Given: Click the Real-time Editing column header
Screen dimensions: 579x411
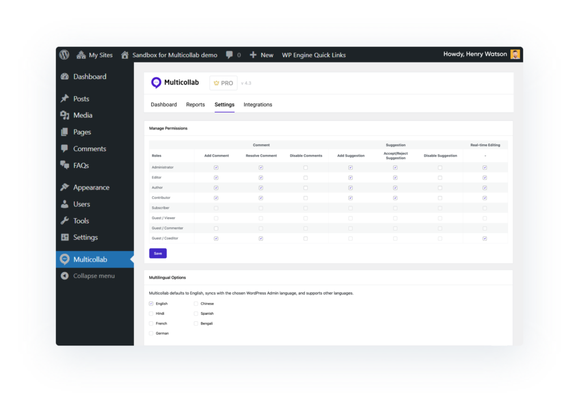Looking at the screenshot, I should click(x=485, y=145).
